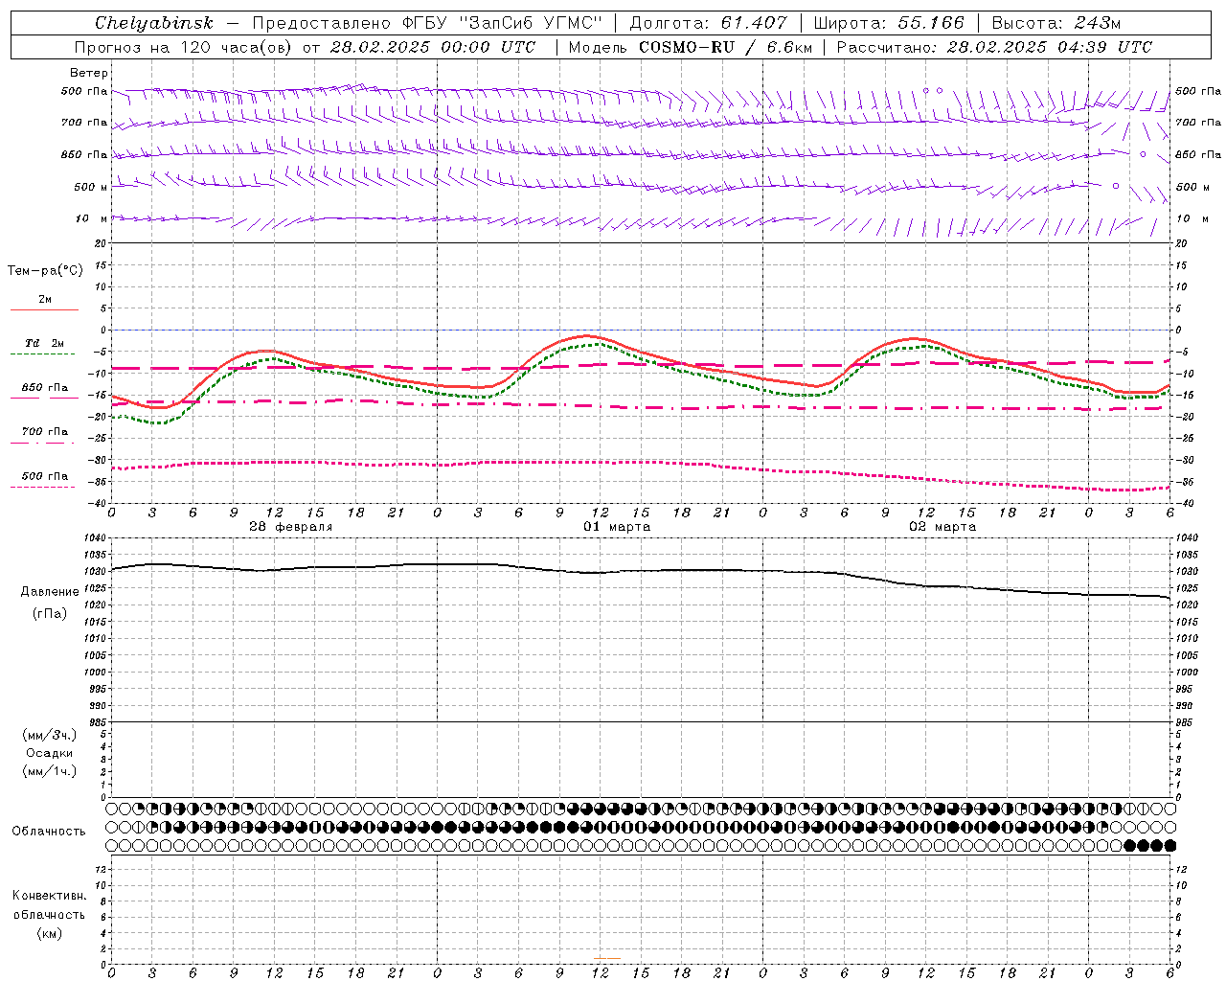Click the '(гПа)' pressure unit label
The width and height of the screenshot is (1226, 981).
click(x=50, y=613)
